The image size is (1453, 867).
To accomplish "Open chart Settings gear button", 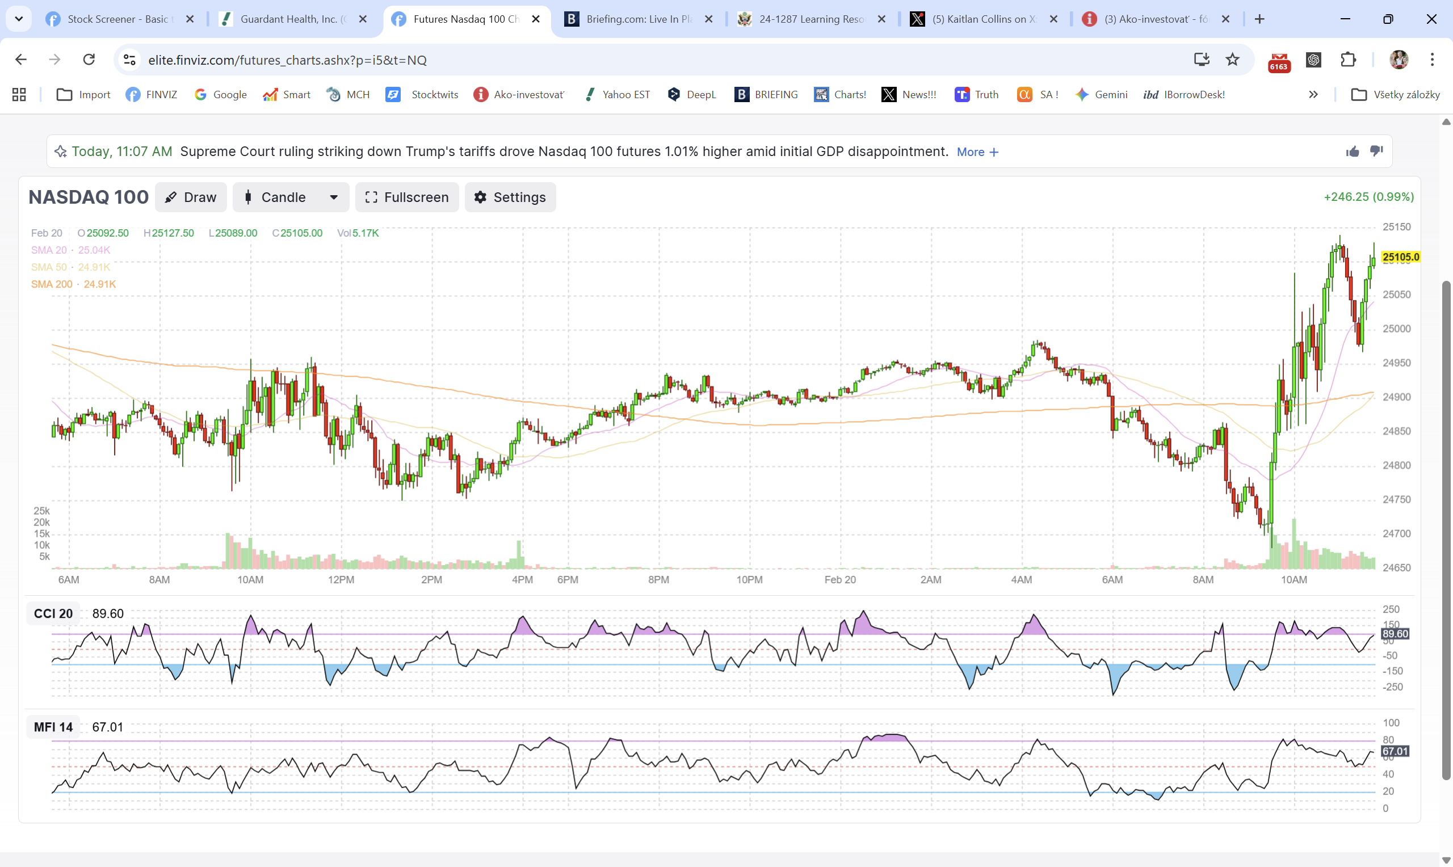I will coord(510,197).
